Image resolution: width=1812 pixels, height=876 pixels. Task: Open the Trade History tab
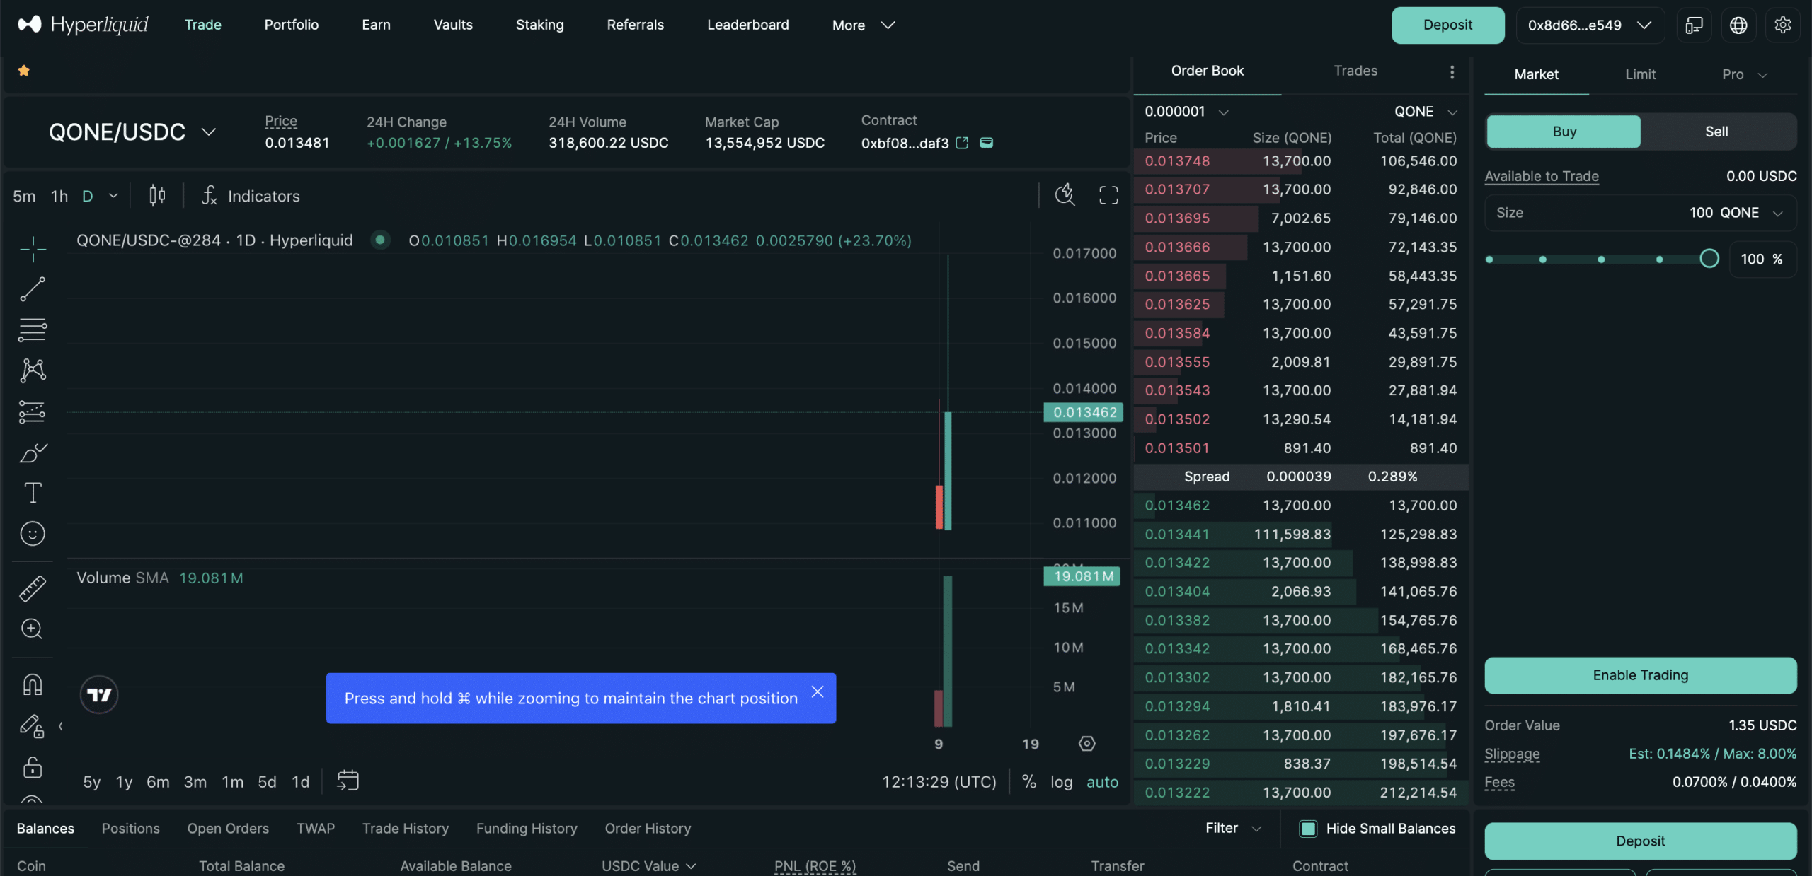[x=406, y=828]
